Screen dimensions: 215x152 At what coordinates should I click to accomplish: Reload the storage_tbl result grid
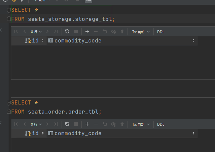point(67,31)
